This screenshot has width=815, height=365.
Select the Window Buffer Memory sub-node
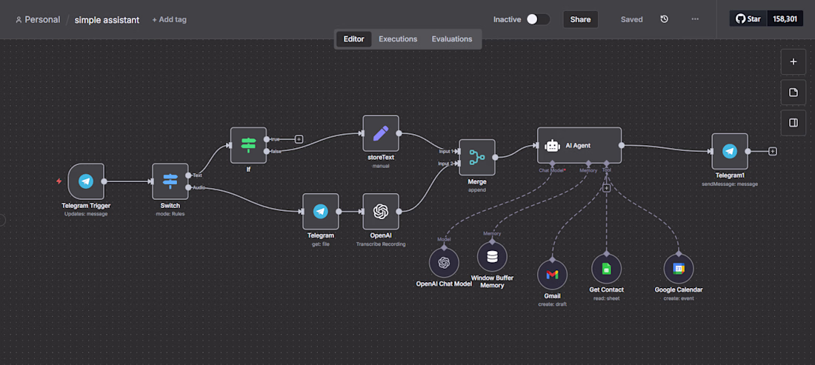[492, 256]
